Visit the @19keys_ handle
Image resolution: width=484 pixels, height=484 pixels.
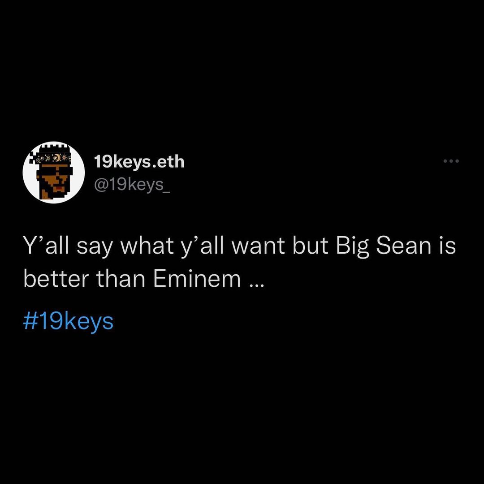(x=132, y=185)
